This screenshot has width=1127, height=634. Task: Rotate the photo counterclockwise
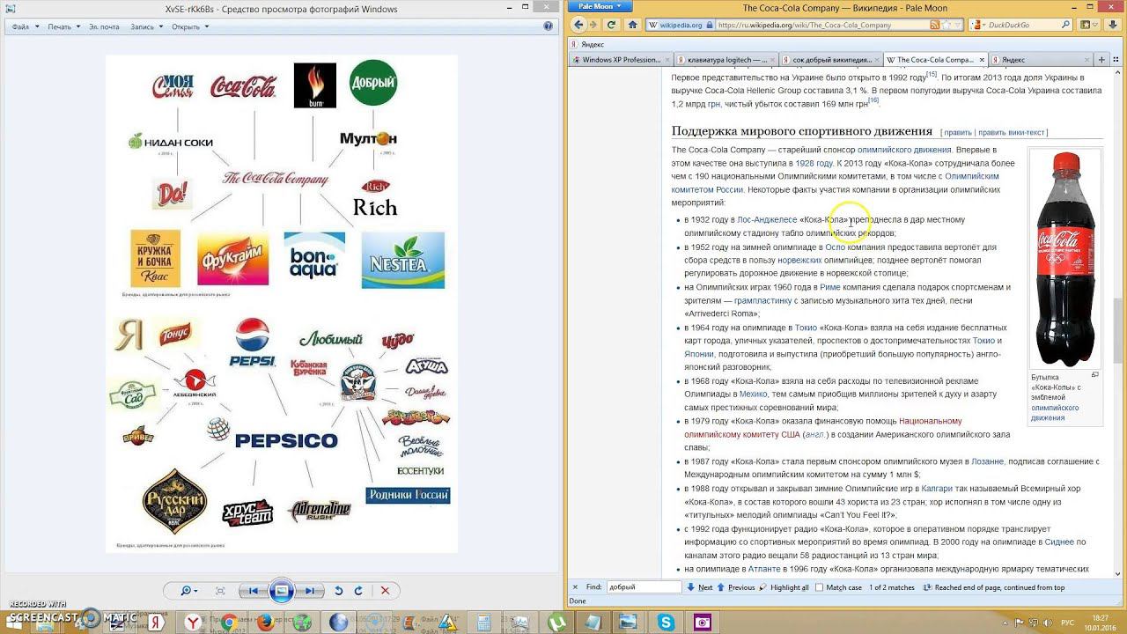338,591
